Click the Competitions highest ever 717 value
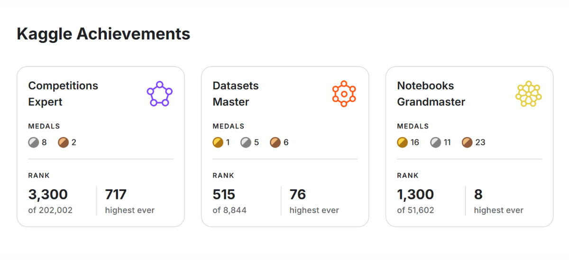Image resolution: width=569 pixels, height=260 pixels. point(116,194)
